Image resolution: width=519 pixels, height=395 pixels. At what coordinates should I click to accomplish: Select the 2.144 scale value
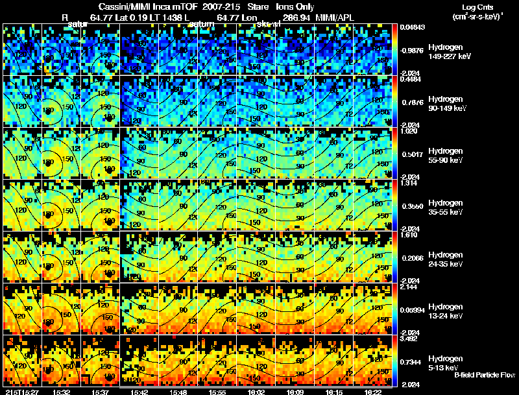tap(409, 287)
